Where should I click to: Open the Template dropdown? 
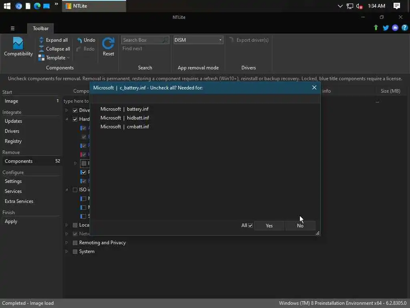pyautogui.click(x=54, y=58)
